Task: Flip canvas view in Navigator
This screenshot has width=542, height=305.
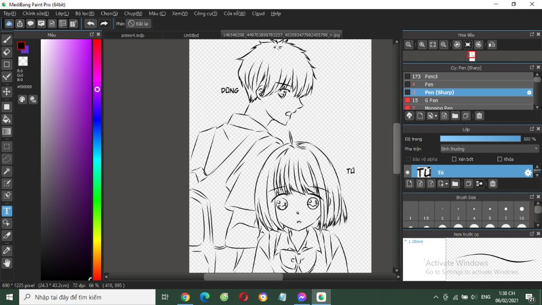Action: pyautogui.click(x=492, y=44)
